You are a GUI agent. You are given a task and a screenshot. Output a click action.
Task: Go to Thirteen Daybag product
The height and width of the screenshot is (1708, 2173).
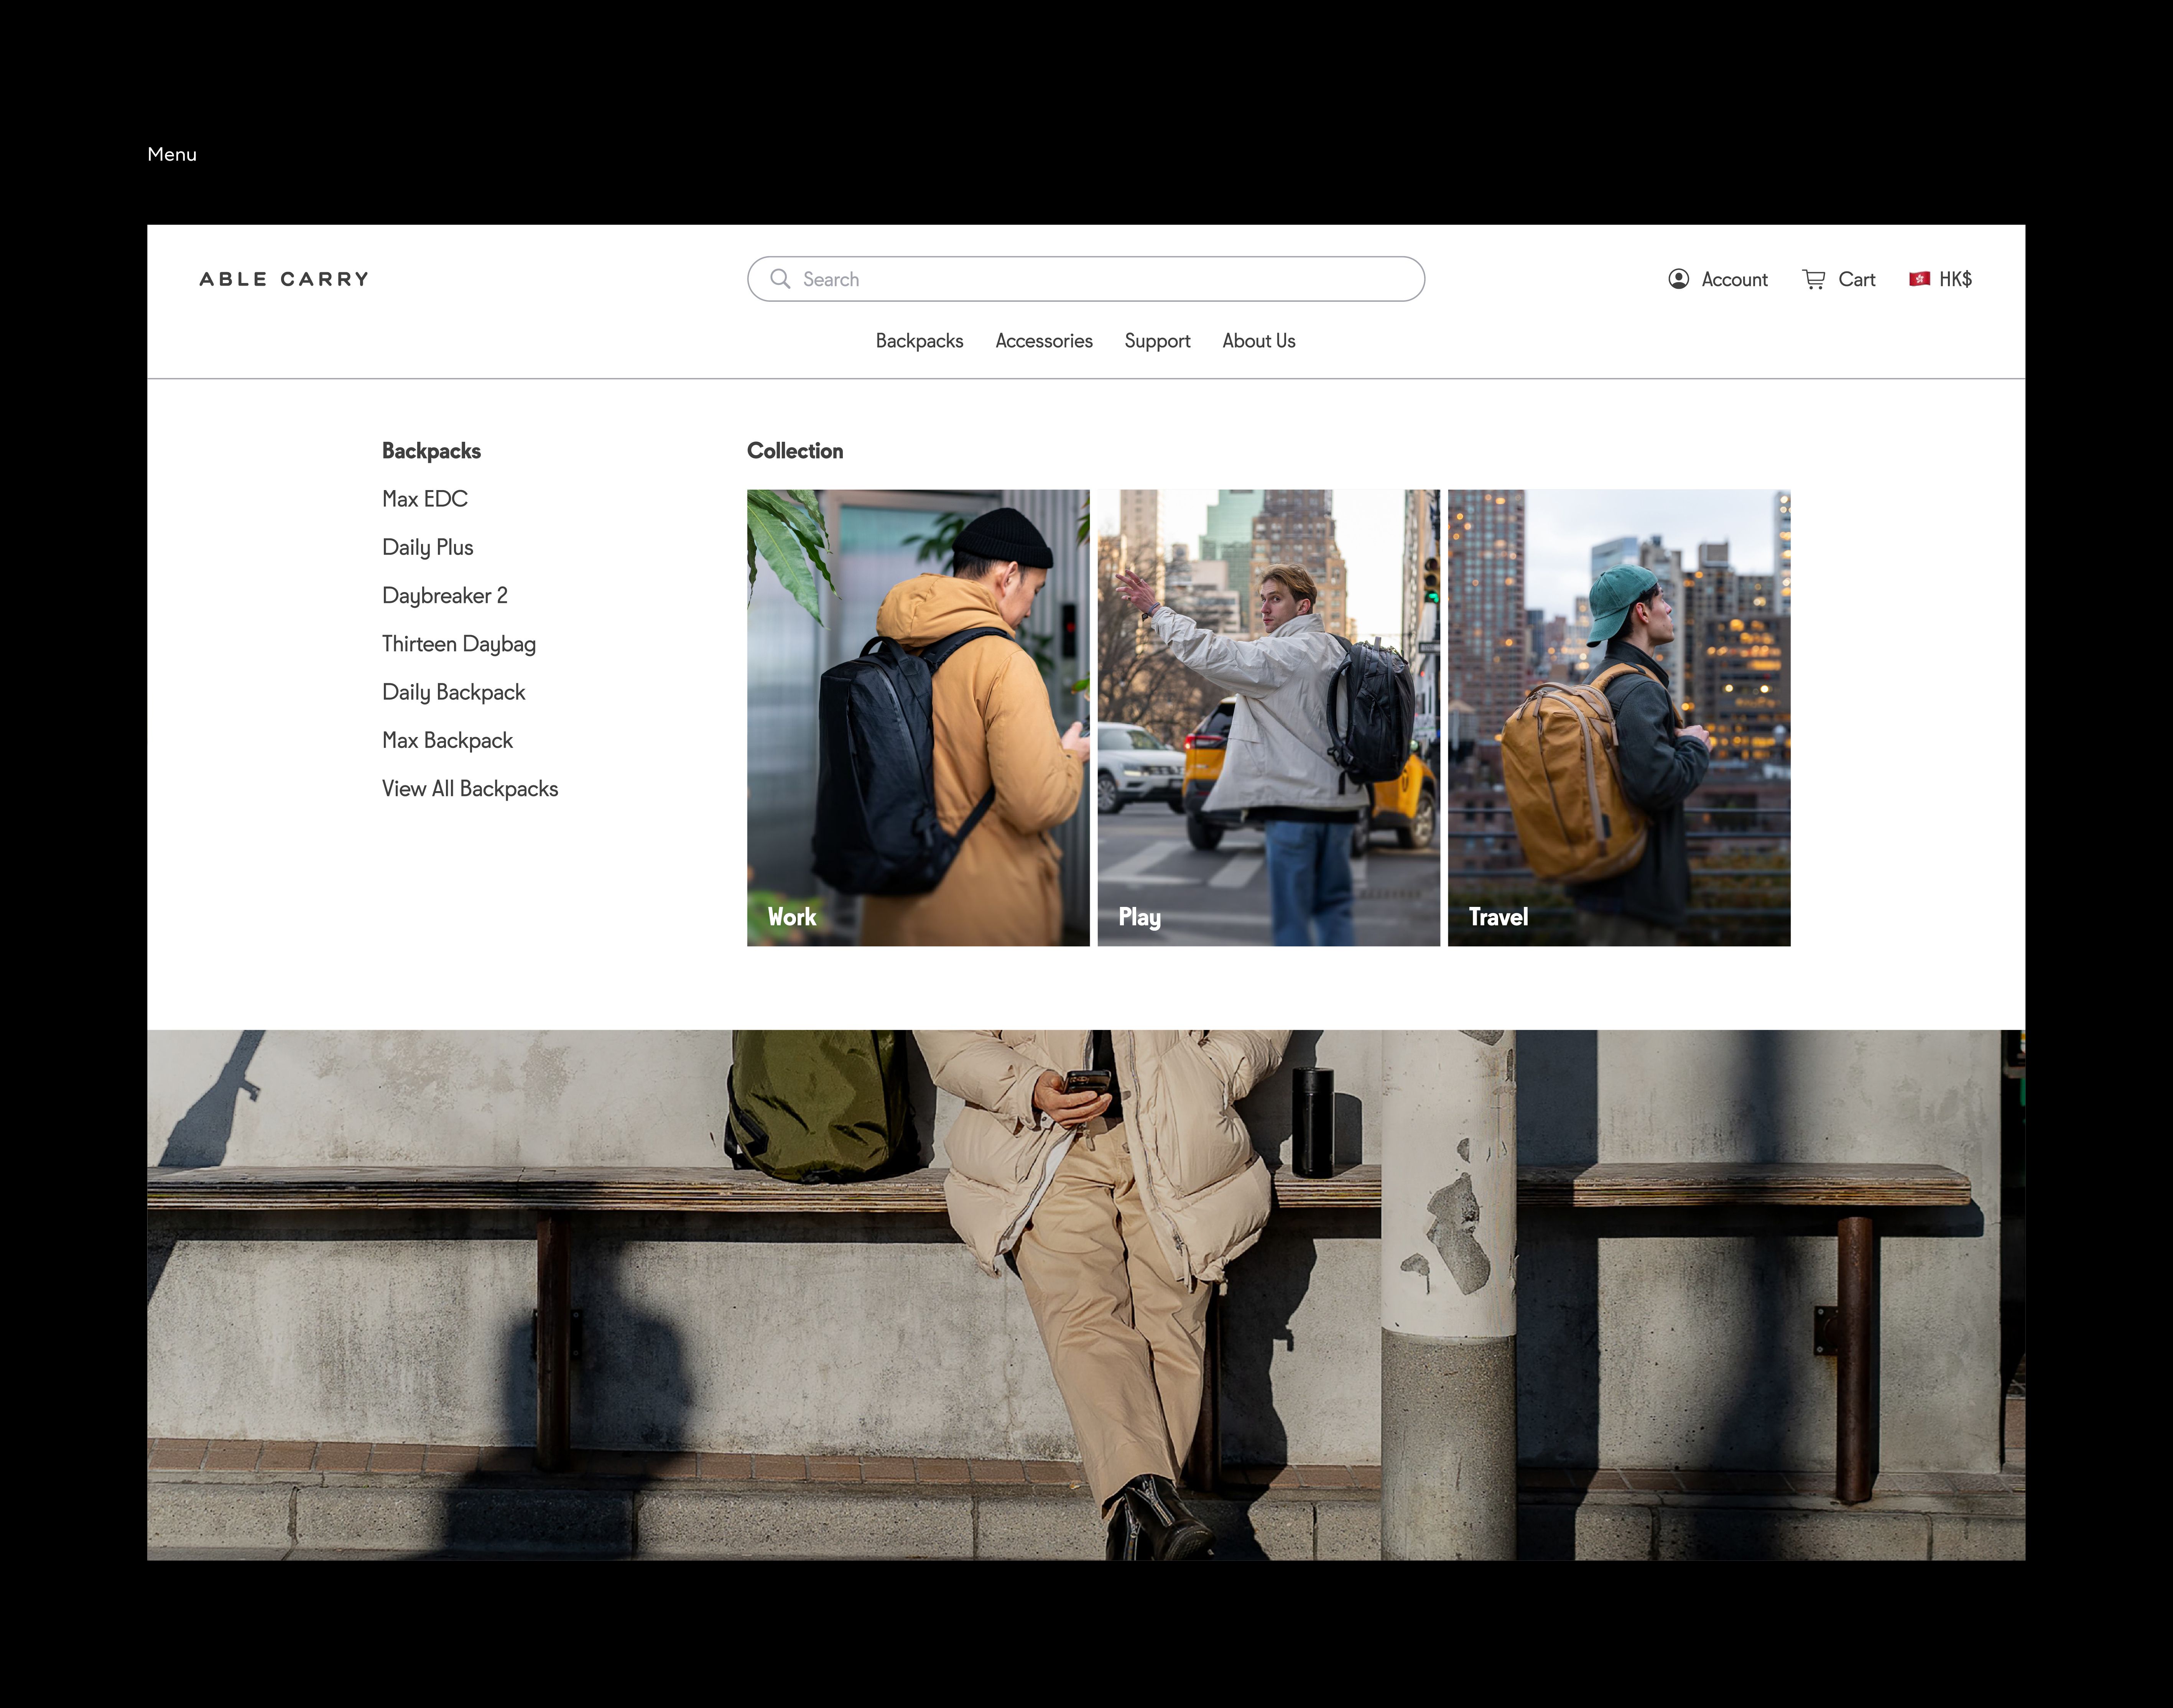click(x=459, y=644)
